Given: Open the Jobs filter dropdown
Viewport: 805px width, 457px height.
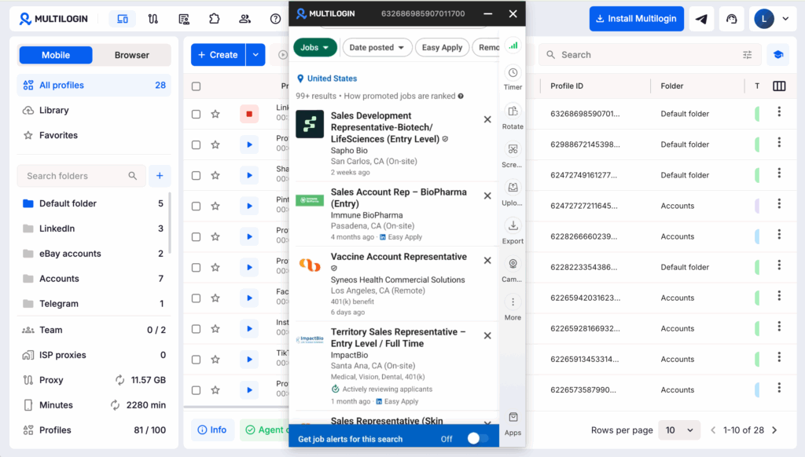Looking at the screenshot, I should 315,47.
